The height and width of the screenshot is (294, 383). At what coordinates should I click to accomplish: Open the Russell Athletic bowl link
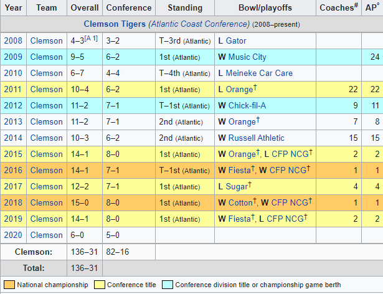click(x=257, y=138)
